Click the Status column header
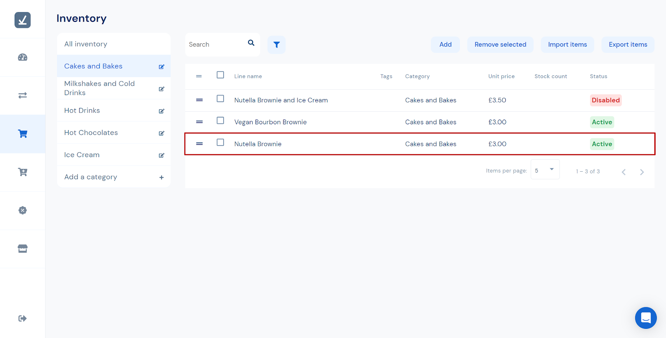The height and width of the screenshot is (338, 666). click(599, 76)
